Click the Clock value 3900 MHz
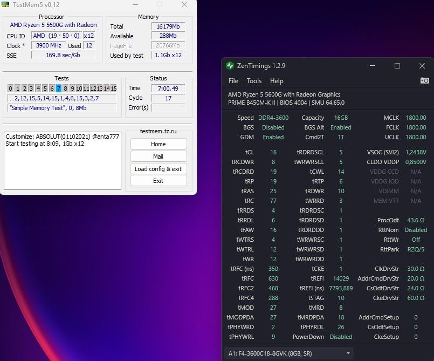434x361 pixels. [x=49, y=45]
